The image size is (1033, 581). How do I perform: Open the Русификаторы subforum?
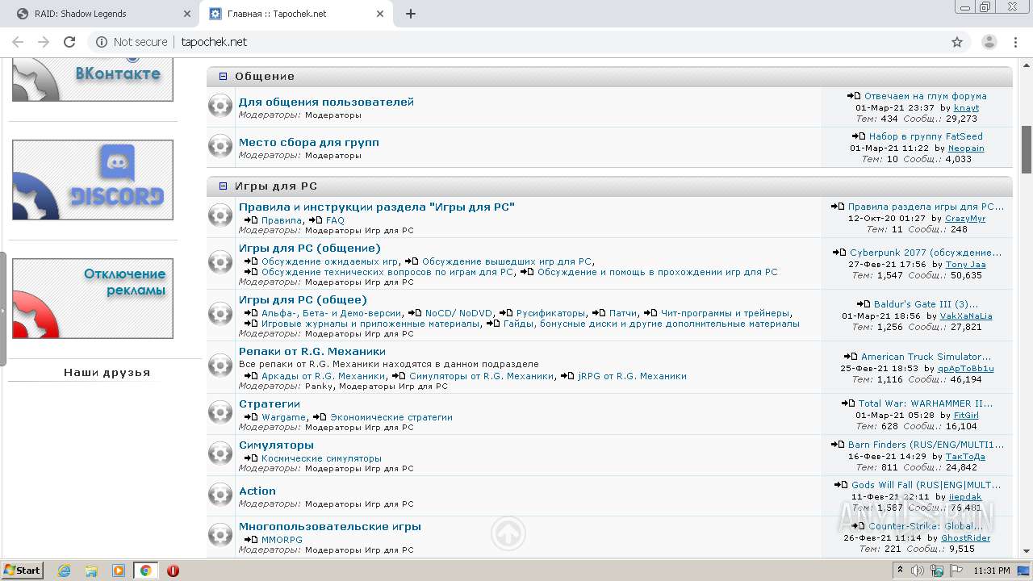(x=551, y=313)
